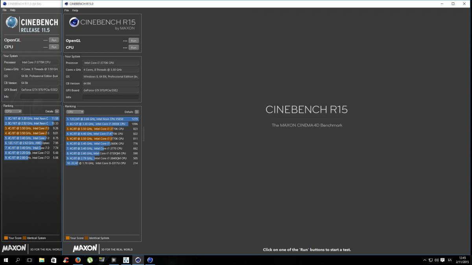This screenshot has height=265, width=472.
Task: Select the orange i7-3770K row scoring 823
Action: pyautogui.click(x=102, y=129)
